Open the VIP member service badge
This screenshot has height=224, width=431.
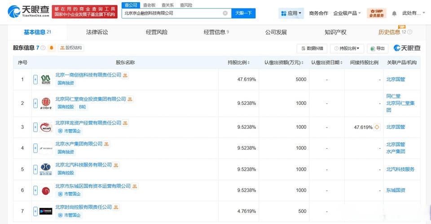tap(377, 13)
